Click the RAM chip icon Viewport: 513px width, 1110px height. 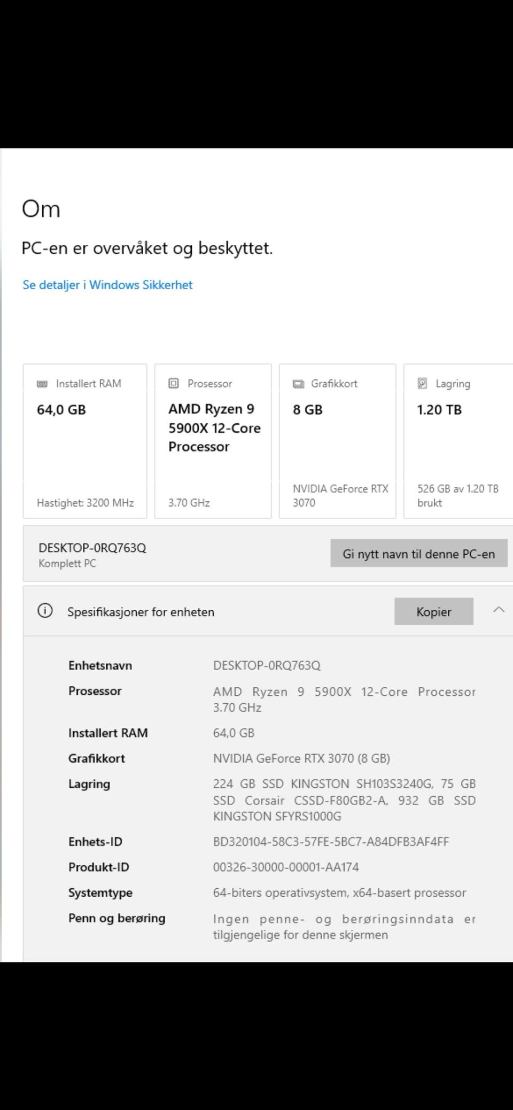(42, 384)
